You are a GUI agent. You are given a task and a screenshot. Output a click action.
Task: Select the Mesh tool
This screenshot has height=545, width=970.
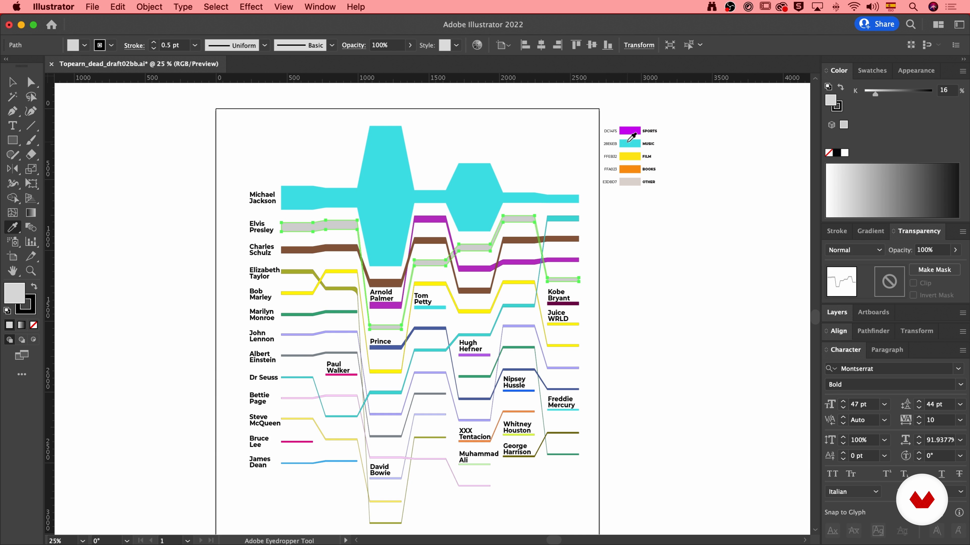click(12, 212)
